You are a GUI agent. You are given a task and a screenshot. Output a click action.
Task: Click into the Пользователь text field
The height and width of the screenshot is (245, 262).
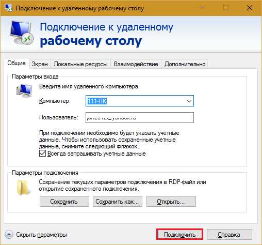140,118
